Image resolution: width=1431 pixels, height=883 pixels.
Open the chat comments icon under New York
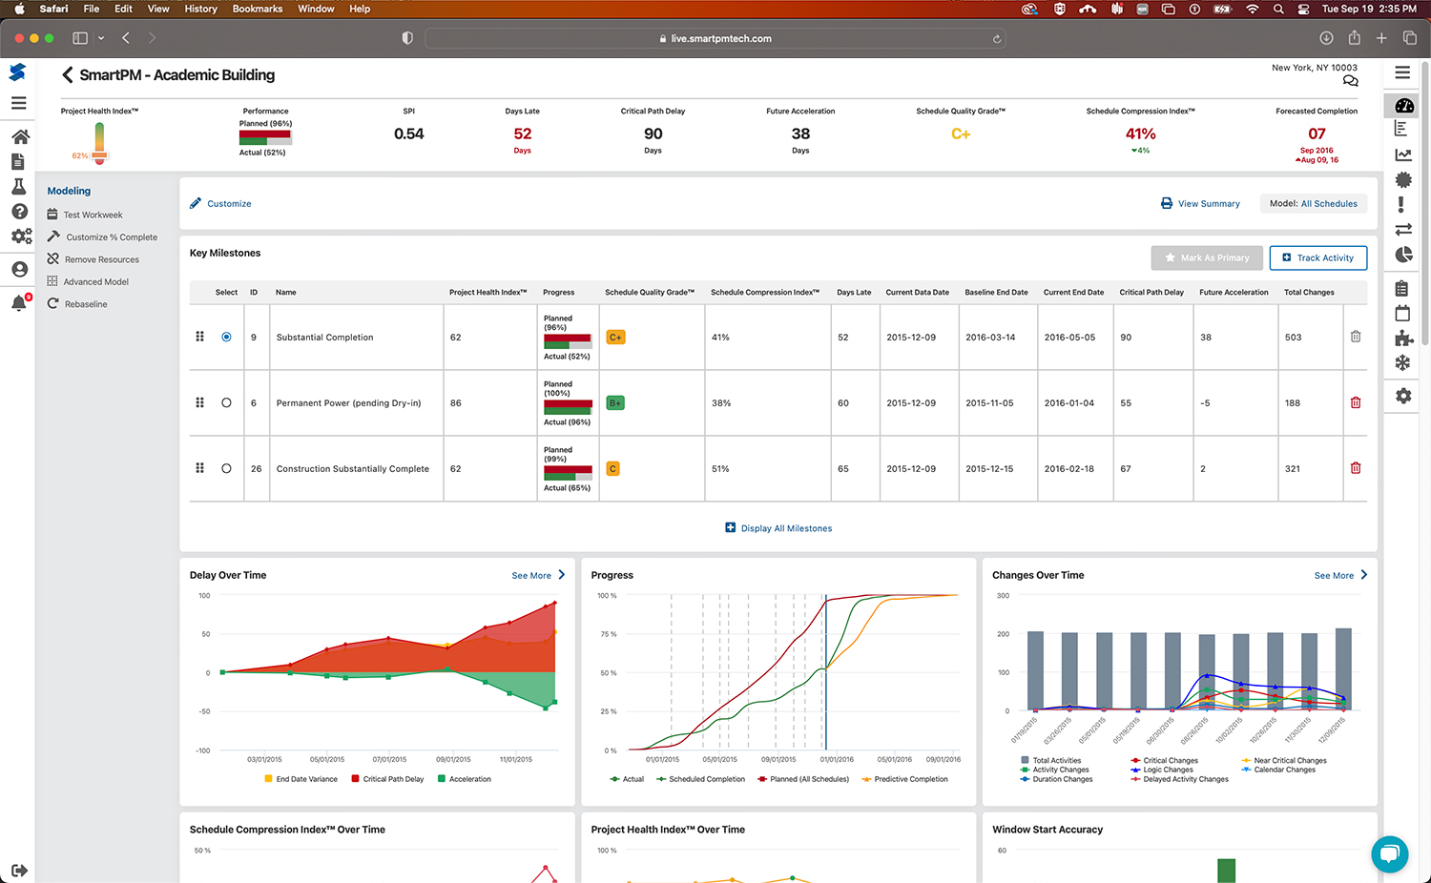click(x=1350, y=82)
